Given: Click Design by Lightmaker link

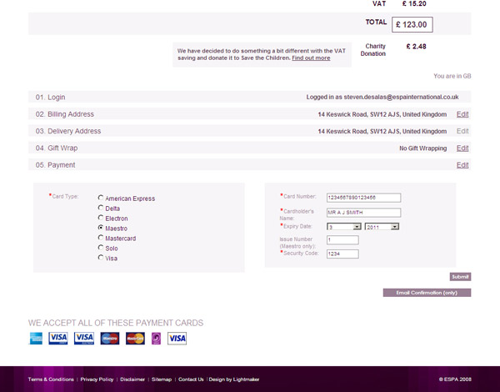Looking at the screenshot, I should 233,379.
